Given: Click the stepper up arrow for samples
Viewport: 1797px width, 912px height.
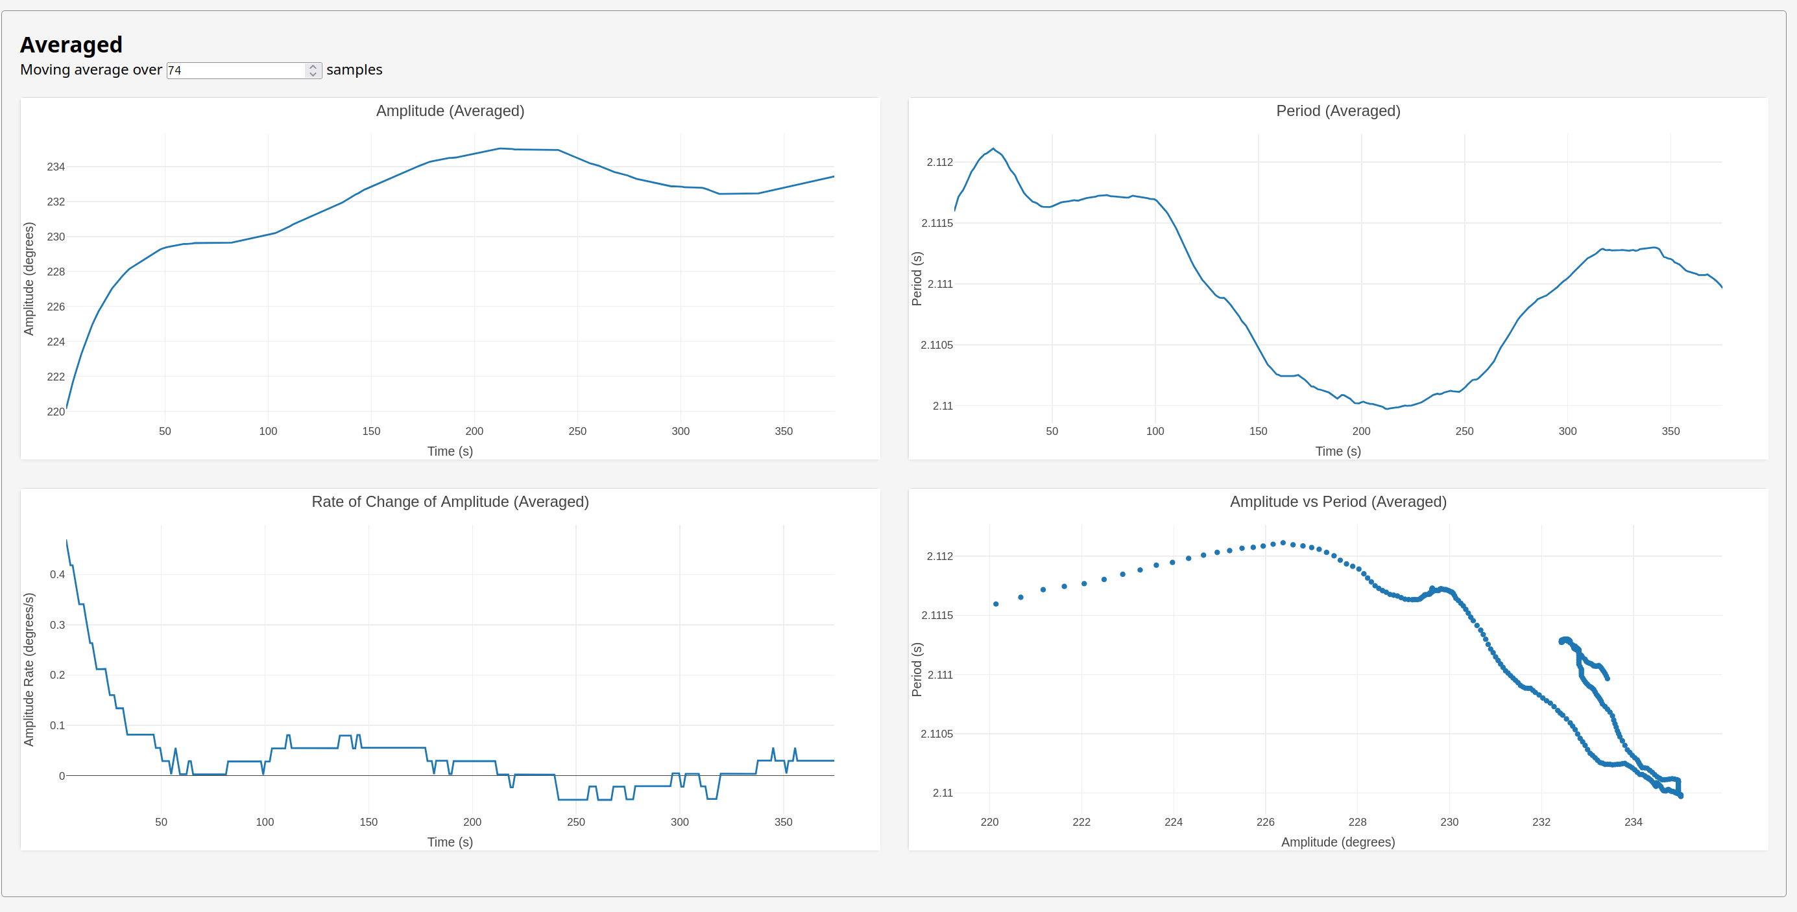Looking at the screenshot, I should tap(313, 67).
